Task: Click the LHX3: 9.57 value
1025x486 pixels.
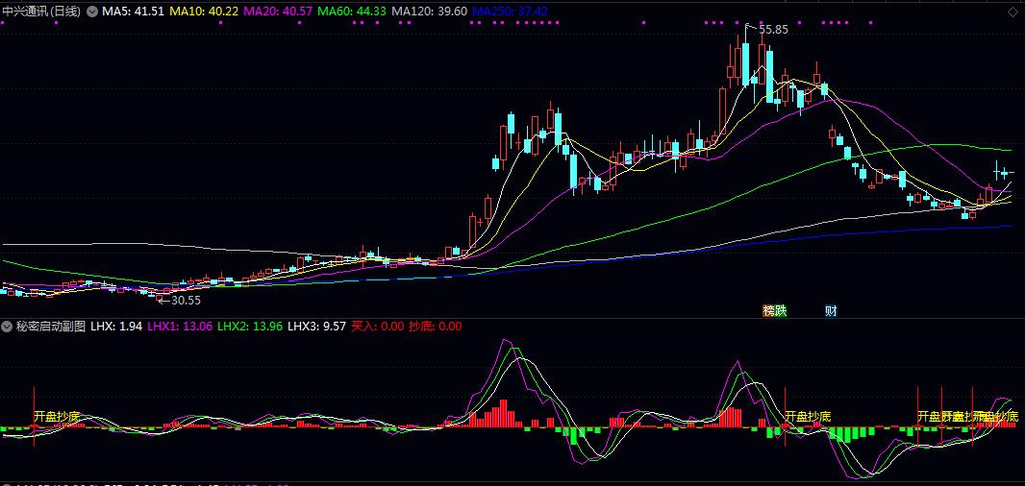Action: click(x=317, y=326)
